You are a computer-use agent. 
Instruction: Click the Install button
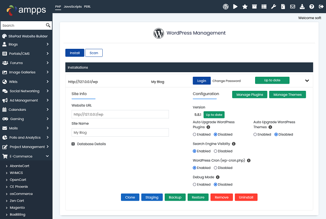[x=75, y=53]
